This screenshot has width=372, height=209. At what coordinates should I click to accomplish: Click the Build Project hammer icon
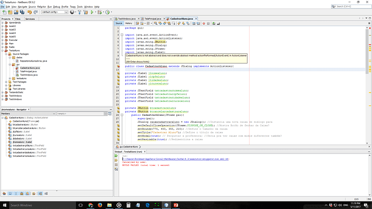pos(79,12)
